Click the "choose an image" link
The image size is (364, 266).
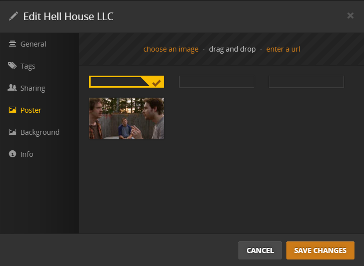[x=171, y=49]
